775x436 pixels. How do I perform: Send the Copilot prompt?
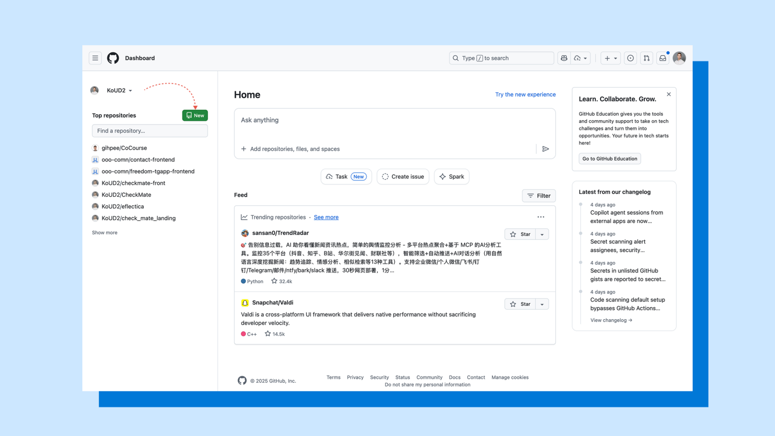tap(546, 149)
